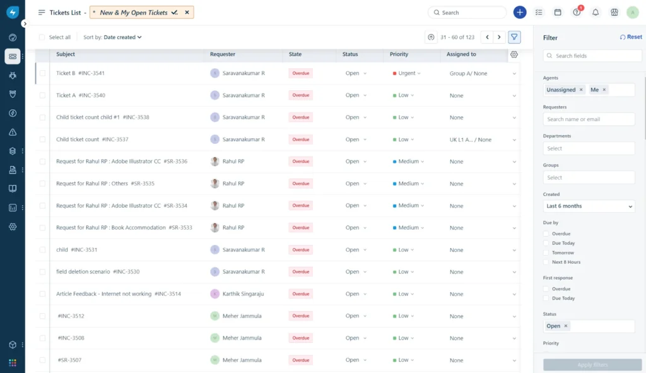
Task: Open table column settings gear
Action: (514, 55)
